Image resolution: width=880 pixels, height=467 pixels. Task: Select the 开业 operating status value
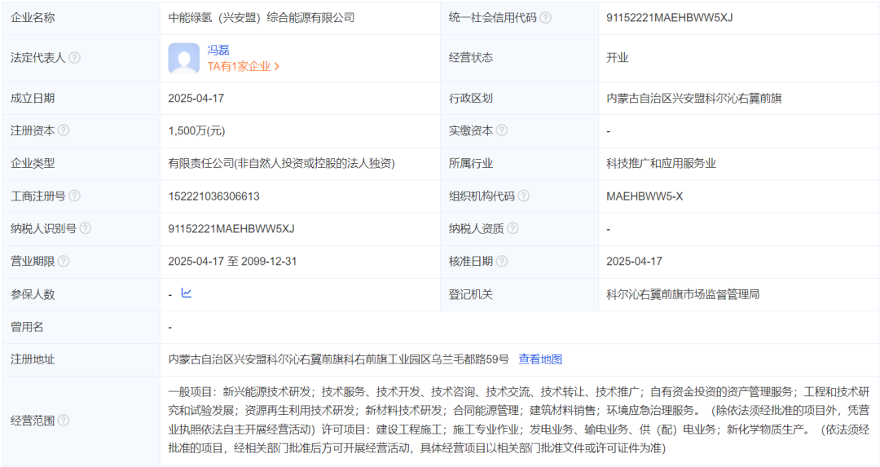[618, 58]
